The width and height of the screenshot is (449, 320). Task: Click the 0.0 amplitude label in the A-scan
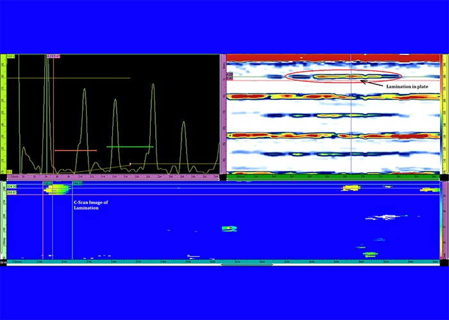pyautogui.click(x=10, y=172)
